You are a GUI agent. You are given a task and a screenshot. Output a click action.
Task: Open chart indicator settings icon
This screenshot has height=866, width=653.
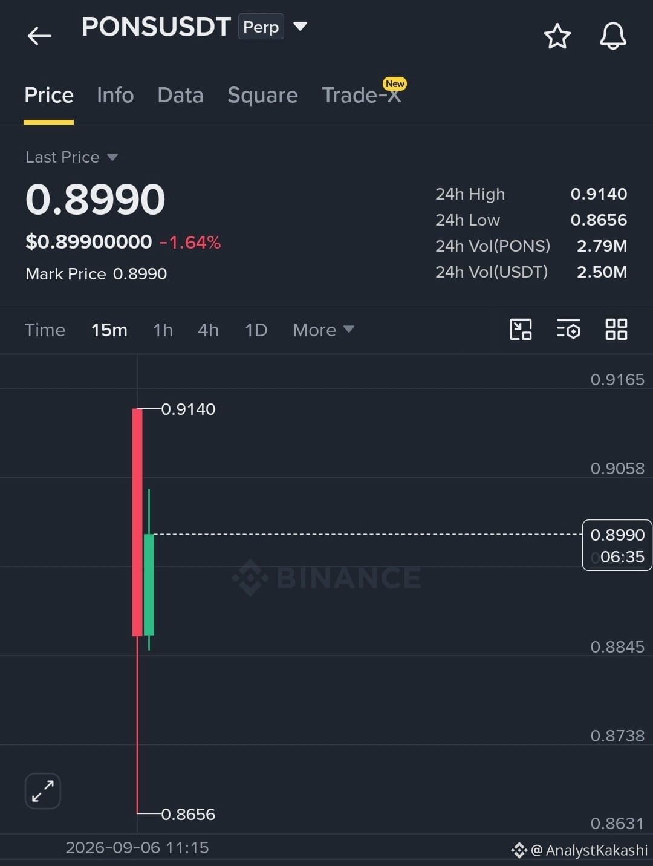(568, 330)
